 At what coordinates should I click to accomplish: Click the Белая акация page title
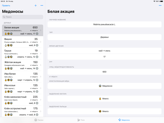click(61, 12)
